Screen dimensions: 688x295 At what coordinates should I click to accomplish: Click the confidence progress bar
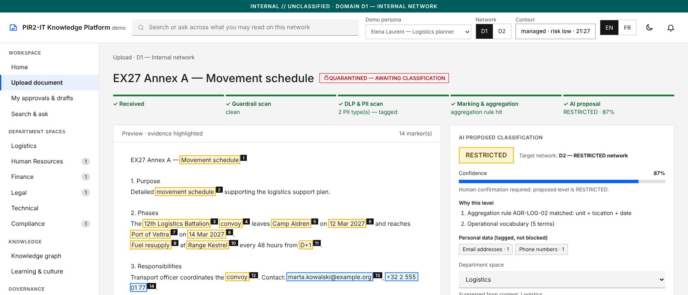click(x=562, y=181)
